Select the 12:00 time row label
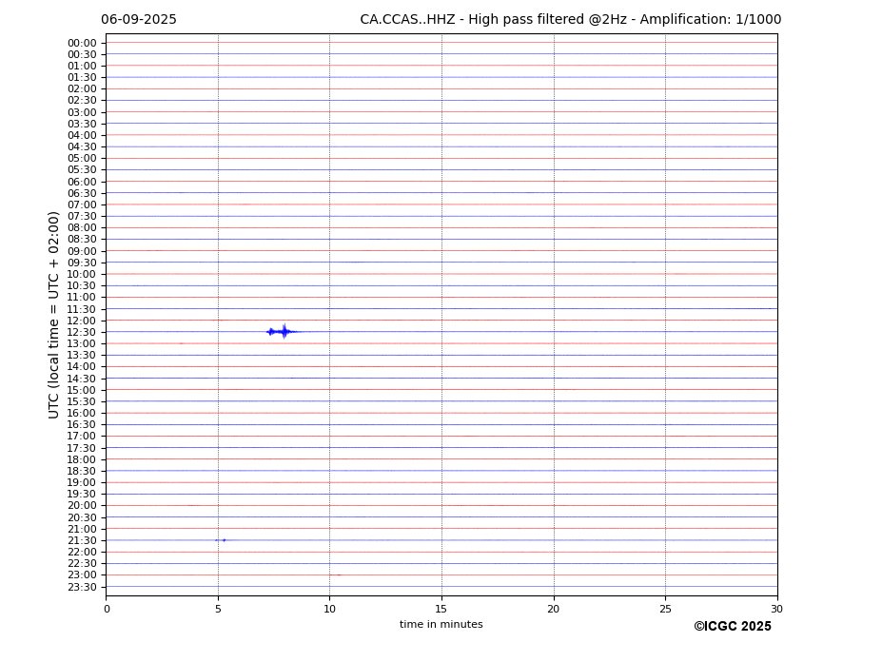 click(x=82, y=321)
